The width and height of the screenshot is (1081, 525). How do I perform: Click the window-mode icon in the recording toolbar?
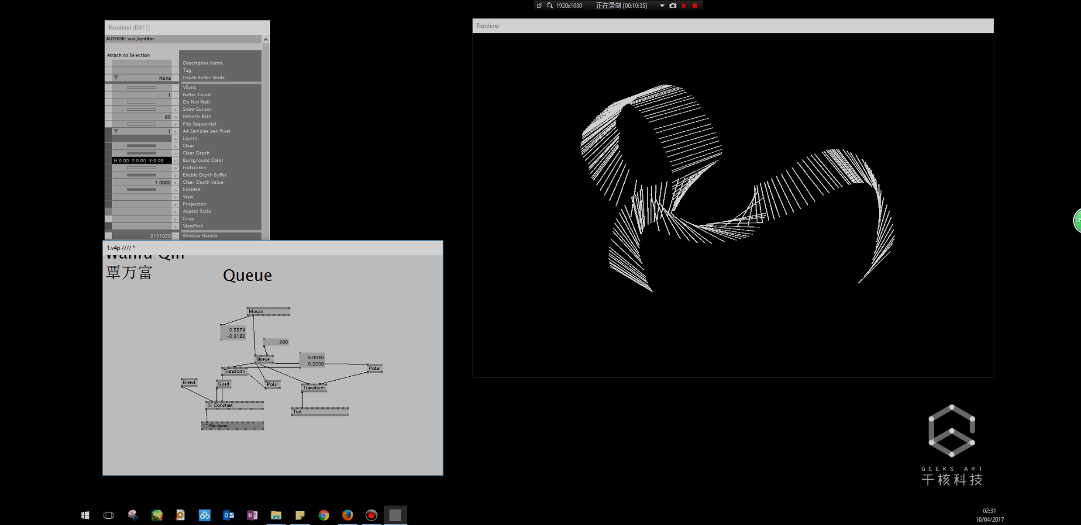[x=539, y=5]
